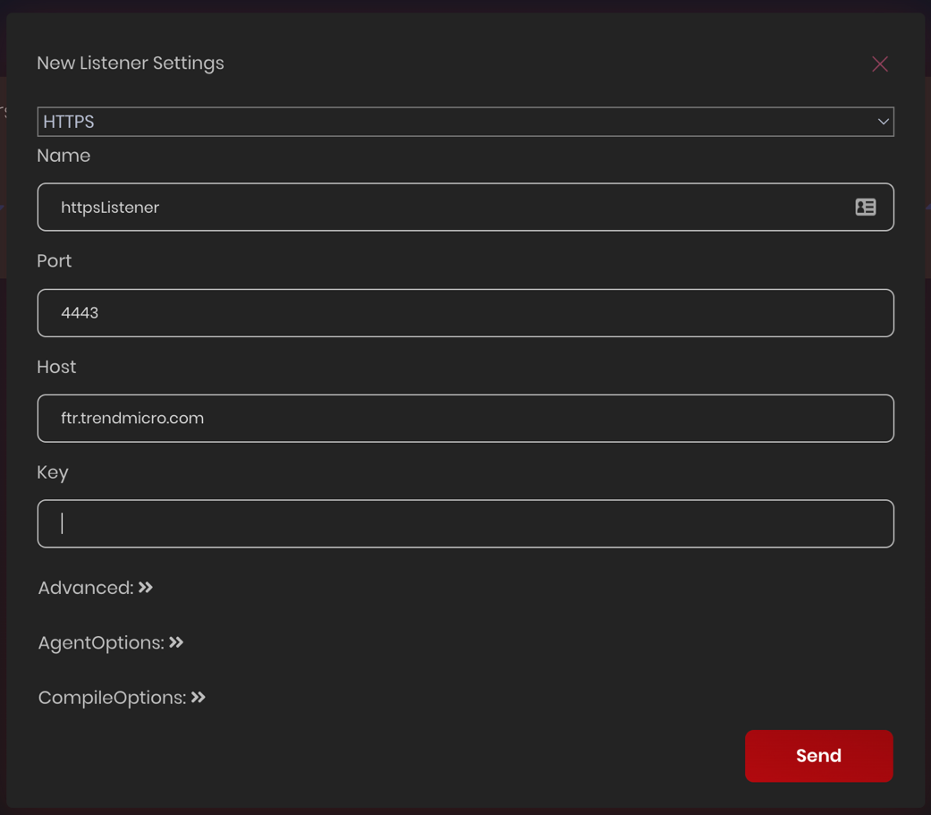931x815 pixels.
Task: Click the chevron arrow of the HTTPS selector
Action: pyautogui.click(x=883, y=122)
